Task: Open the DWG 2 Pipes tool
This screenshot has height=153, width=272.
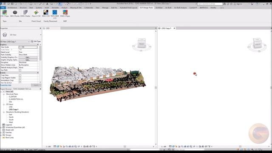Action: pos(65,13)
